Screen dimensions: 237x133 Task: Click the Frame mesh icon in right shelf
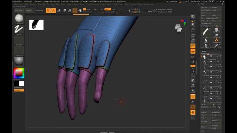tap(193, 75)
